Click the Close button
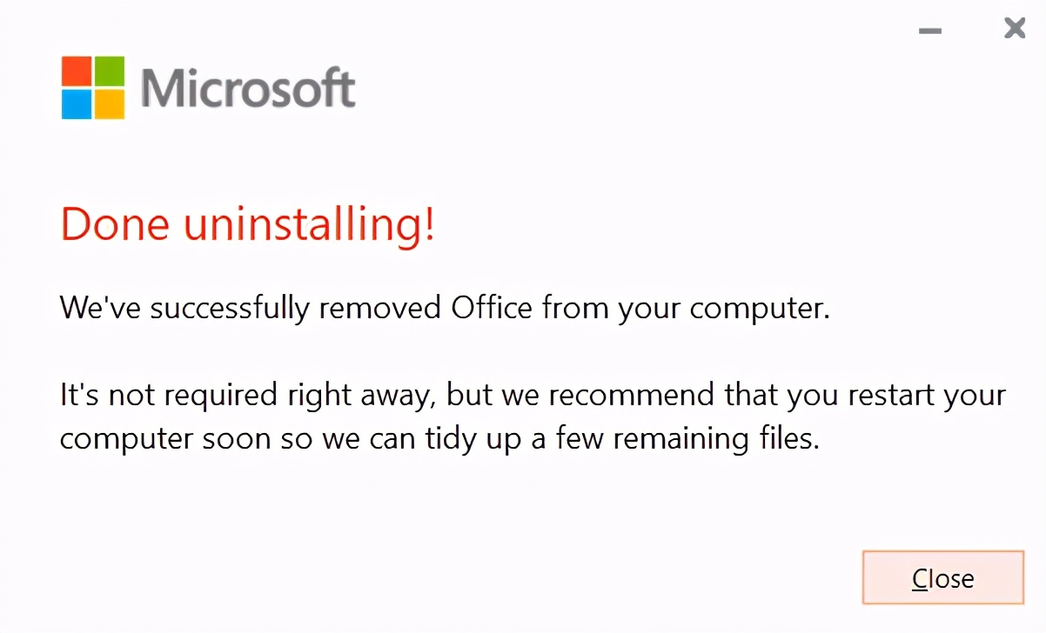Image resolution: width=1046 pixels, height=633 pixels. [942, 577]
